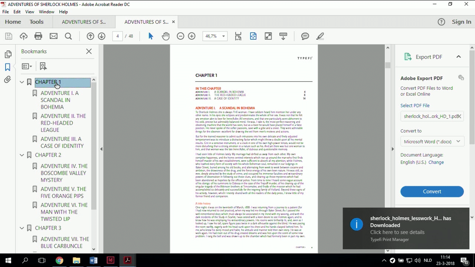Click the copy icon next to Adobe Export PDF
The width and height of the screenshot is (475, 267).
(461, 78)
